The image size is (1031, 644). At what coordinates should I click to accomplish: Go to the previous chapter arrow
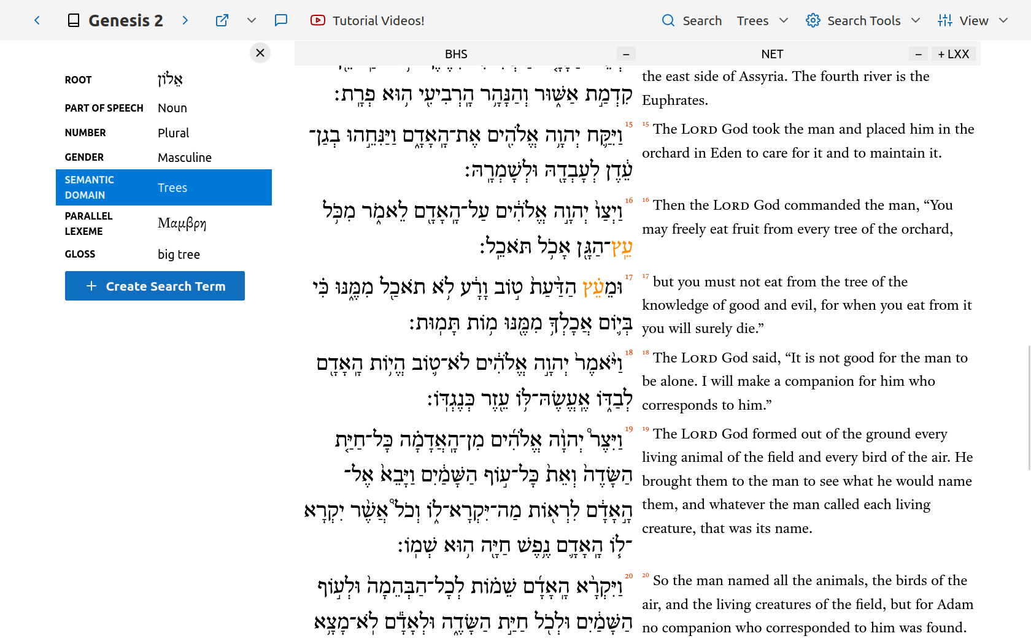click(37, 20)
